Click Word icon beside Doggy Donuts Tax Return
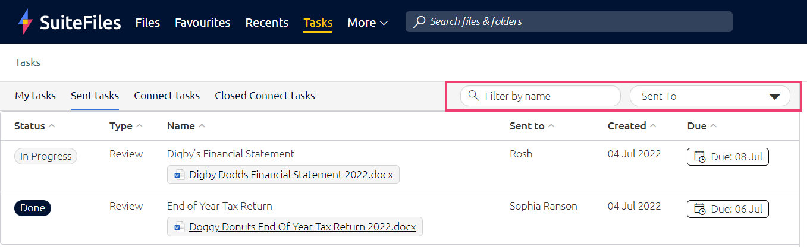The width and height of the screenshot is (807, 247). pyautogui.click(x=179, y=227)
